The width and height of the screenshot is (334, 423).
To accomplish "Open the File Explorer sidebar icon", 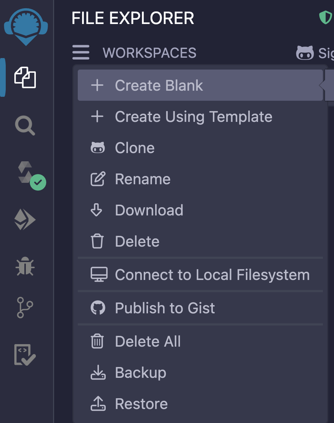I will coord(25,77).
